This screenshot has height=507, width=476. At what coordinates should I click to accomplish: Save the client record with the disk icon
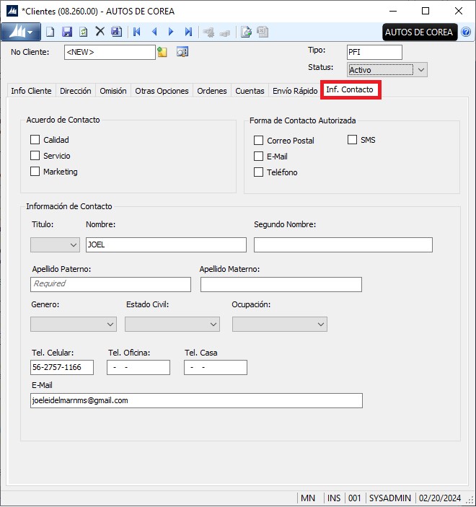click(67, 32)
